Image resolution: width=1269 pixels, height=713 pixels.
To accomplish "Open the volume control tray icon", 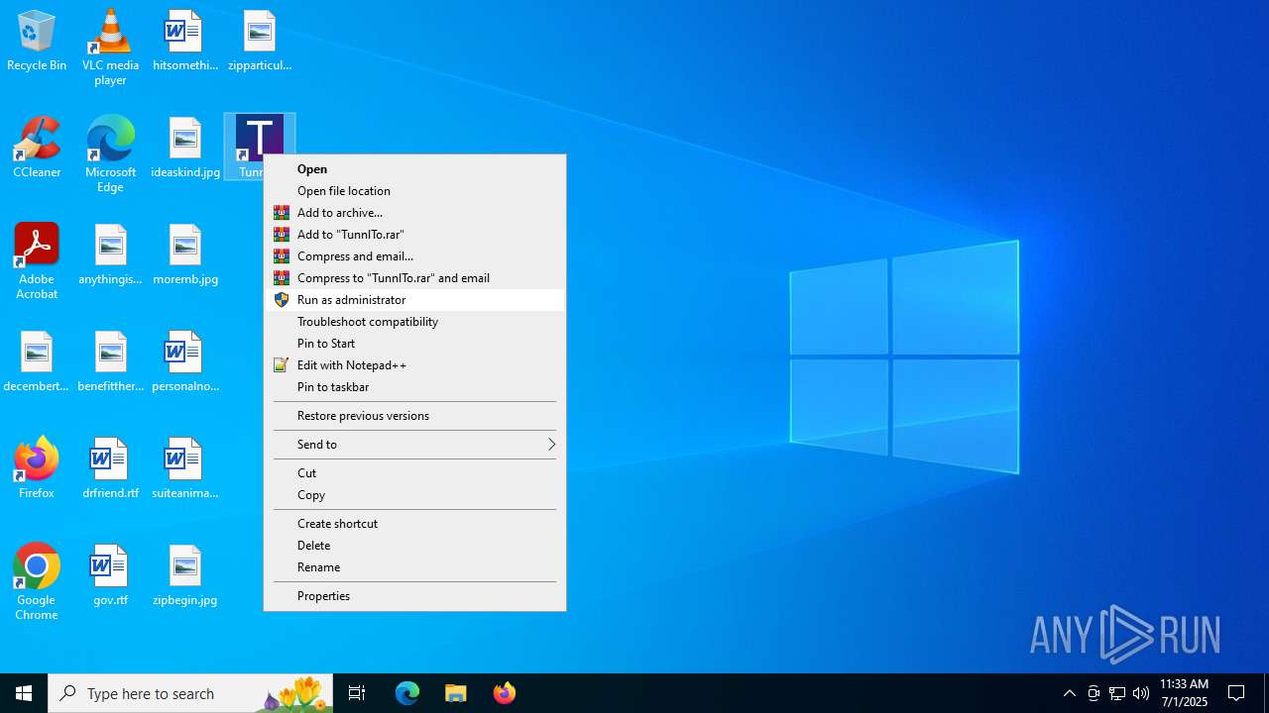I will click(x=1141, y=693).
